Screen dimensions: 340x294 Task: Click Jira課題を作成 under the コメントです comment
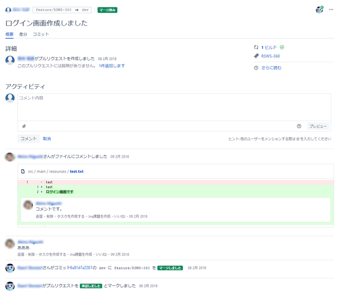[x=99, y=216]
